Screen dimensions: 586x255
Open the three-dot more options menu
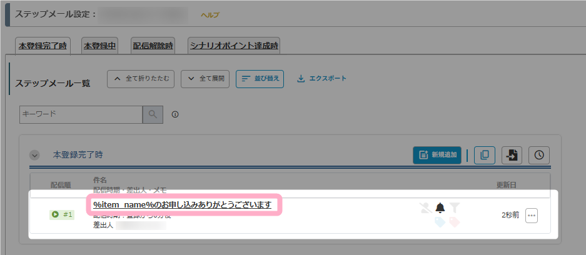pyautogui.click(x=531, y=215)
